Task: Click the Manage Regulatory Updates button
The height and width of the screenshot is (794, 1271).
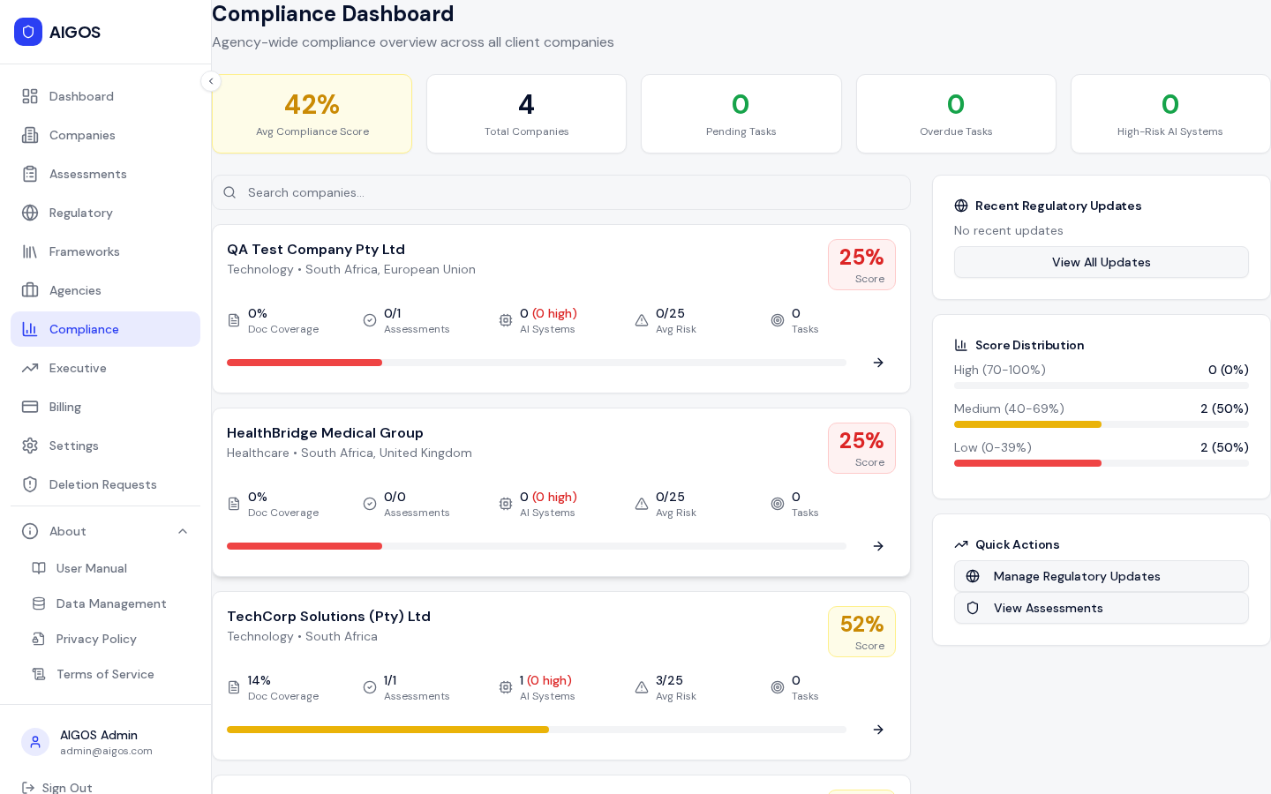Action: pos(1101,576)
